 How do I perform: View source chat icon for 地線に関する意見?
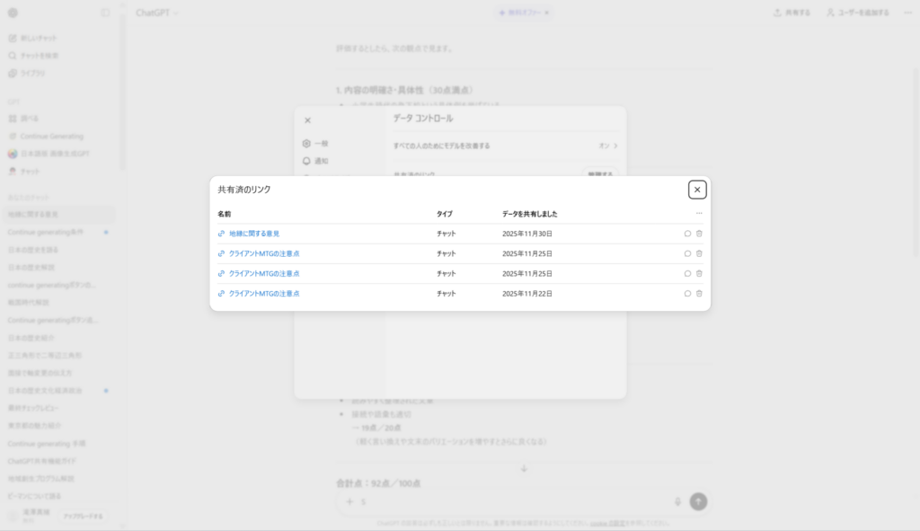[687, 234]
